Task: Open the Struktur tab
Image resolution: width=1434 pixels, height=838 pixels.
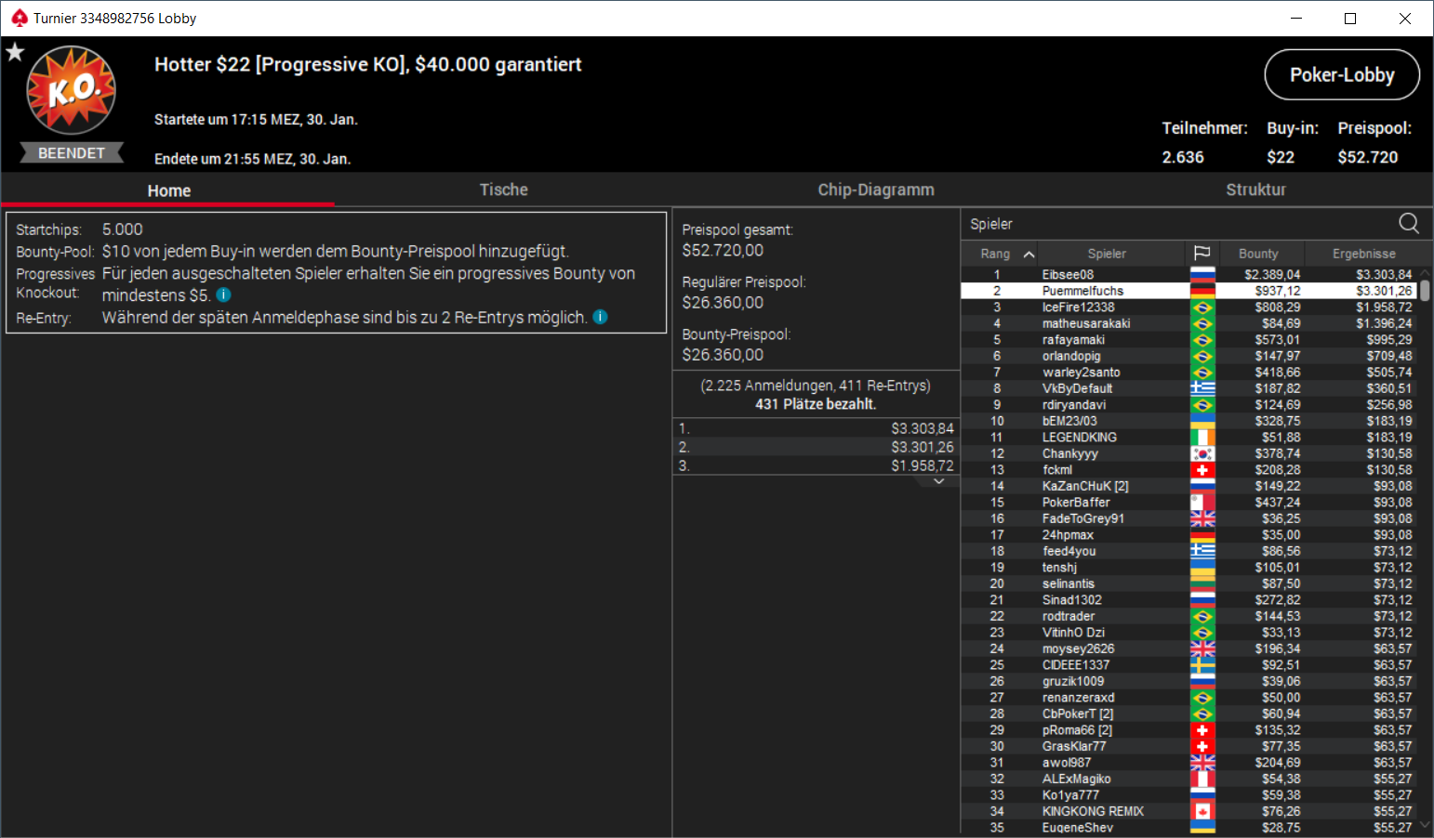Action: tap(1255, 190)
